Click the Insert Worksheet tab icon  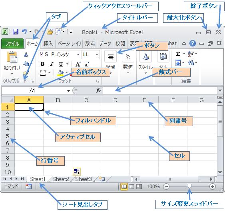(x=102, y=179)
